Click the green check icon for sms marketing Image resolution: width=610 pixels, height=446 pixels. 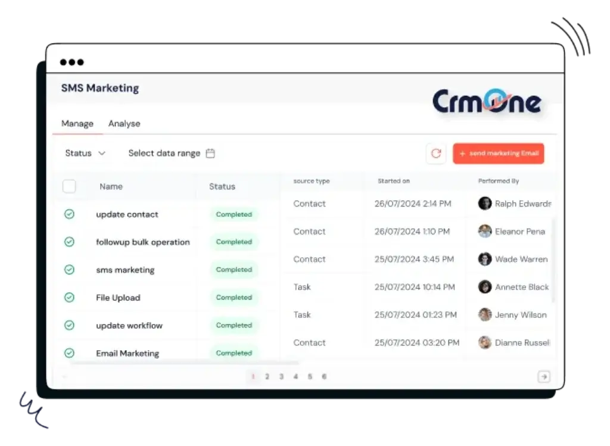69,270
